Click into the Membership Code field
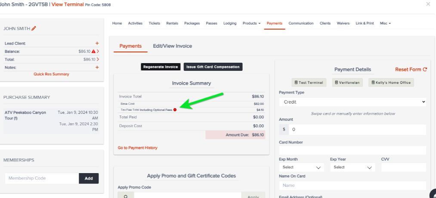 tap(42, 178)
